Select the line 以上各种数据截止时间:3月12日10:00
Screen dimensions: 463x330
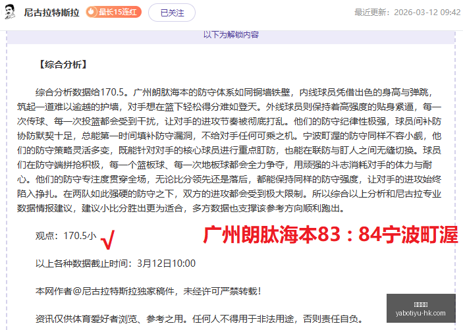pyautogui.click(x=115, y=263)
